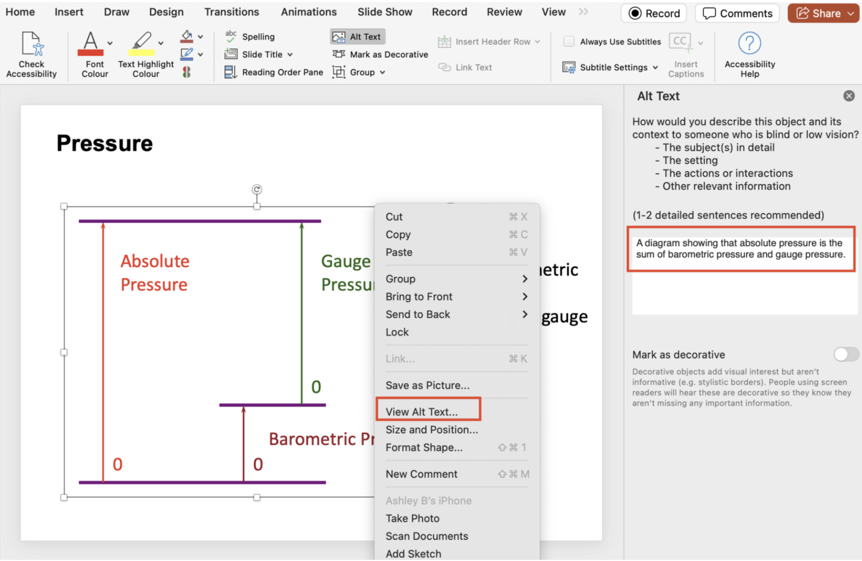This screenshot has width=862, height=561.
Task: Choose Paste from the context menu
Action: 457,252
